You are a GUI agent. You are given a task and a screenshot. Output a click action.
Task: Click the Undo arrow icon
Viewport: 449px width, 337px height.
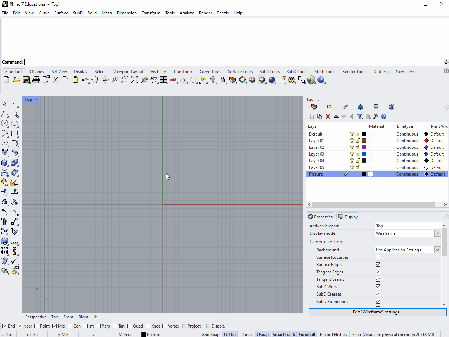pos(85,80)
